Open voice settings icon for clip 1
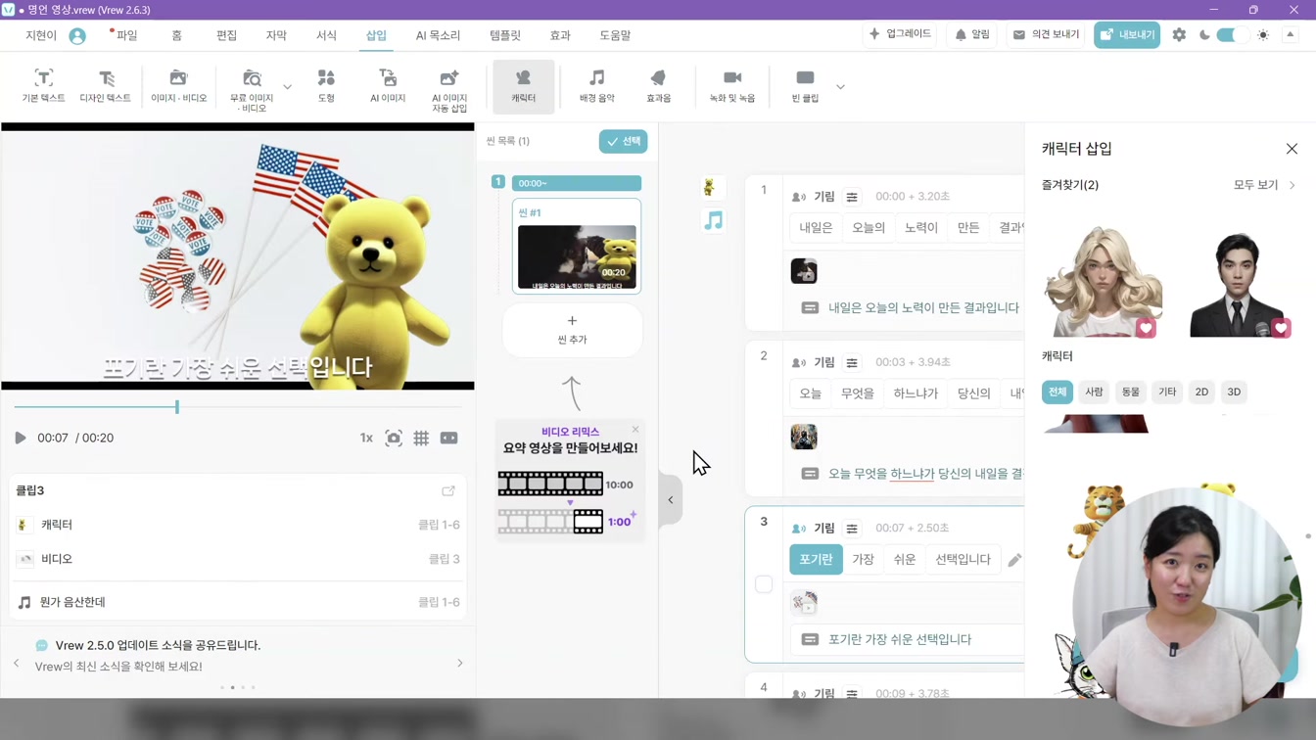 (852, 197)
